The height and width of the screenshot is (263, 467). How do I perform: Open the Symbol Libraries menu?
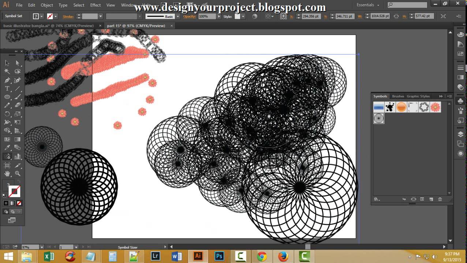(x=376, y=199)
